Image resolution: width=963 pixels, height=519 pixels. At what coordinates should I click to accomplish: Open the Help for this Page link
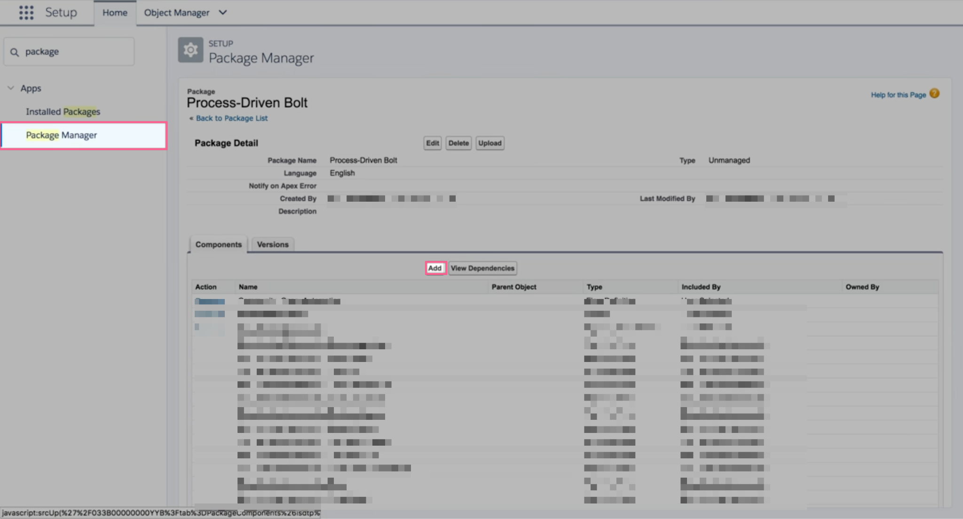pyautogui.click(x=898, y=94)
